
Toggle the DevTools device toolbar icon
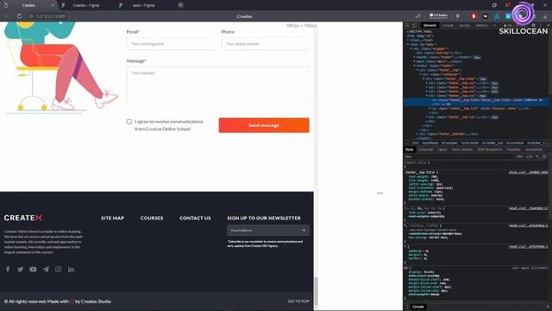(414, 25)
